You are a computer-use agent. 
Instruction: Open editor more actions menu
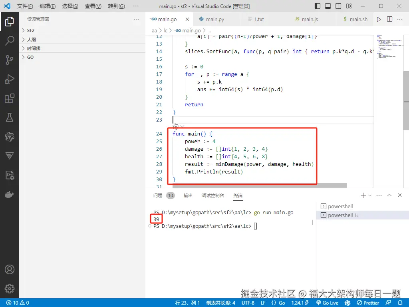(x=399, y=19)
